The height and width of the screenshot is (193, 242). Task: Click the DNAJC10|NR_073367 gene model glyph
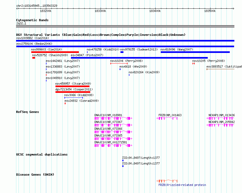(113, 125)
